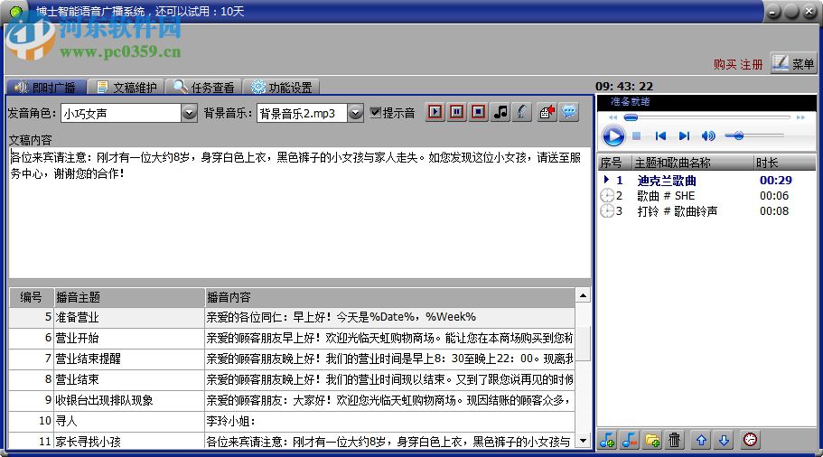Viewport: 823px width, 457px height.
Task: Select the 营业结束 script row
Action: [292, 379]
